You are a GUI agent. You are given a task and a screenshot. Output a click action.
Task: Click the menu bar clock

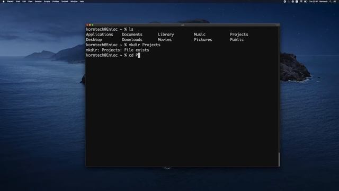click(314, 2)
